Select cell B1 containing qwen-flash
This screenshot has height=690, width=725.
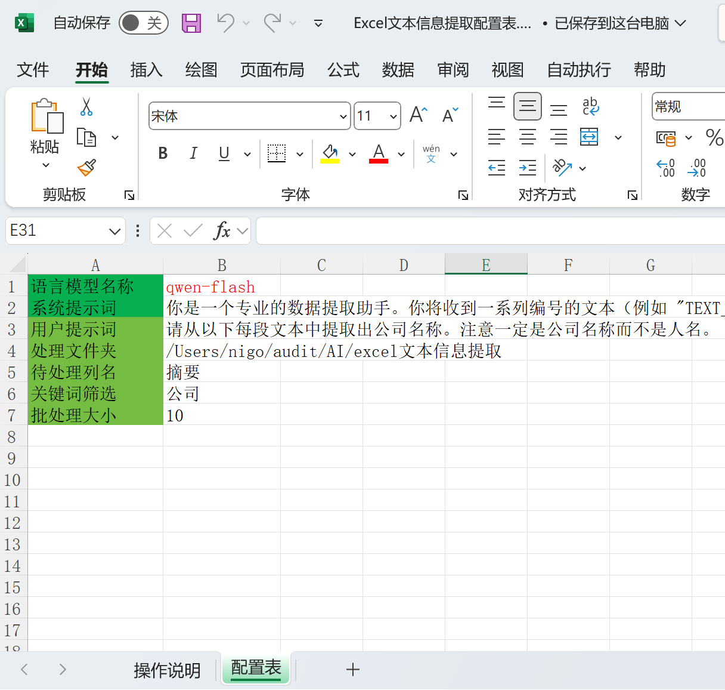click(221, 287)
